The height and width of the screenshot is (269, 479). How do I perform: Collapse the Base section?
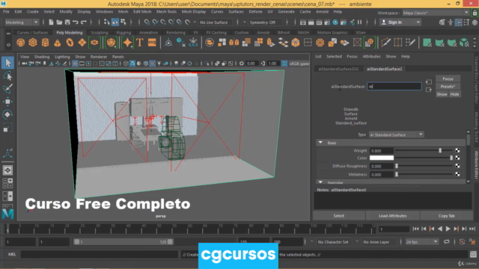tap(320, 143)
